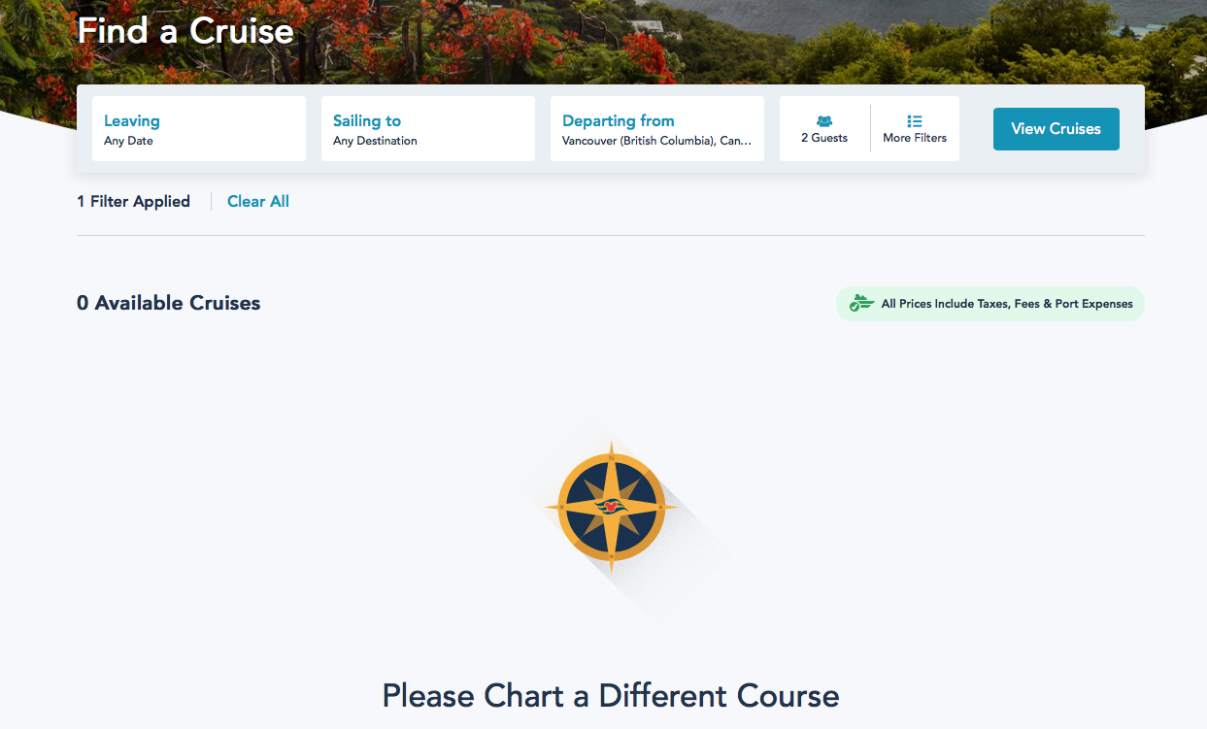Image resolution: width=1207 pixels, height=729 pixels.
Task: Click the Clear All link
Action: [258, 202]
